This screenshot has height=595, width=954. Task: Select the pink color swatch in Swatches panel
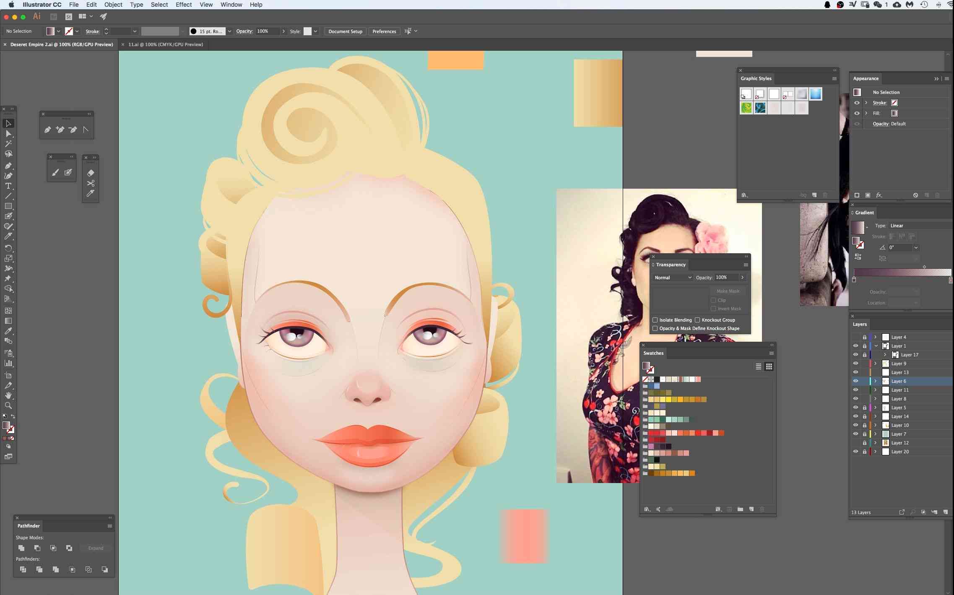click(x=655, y=446)
